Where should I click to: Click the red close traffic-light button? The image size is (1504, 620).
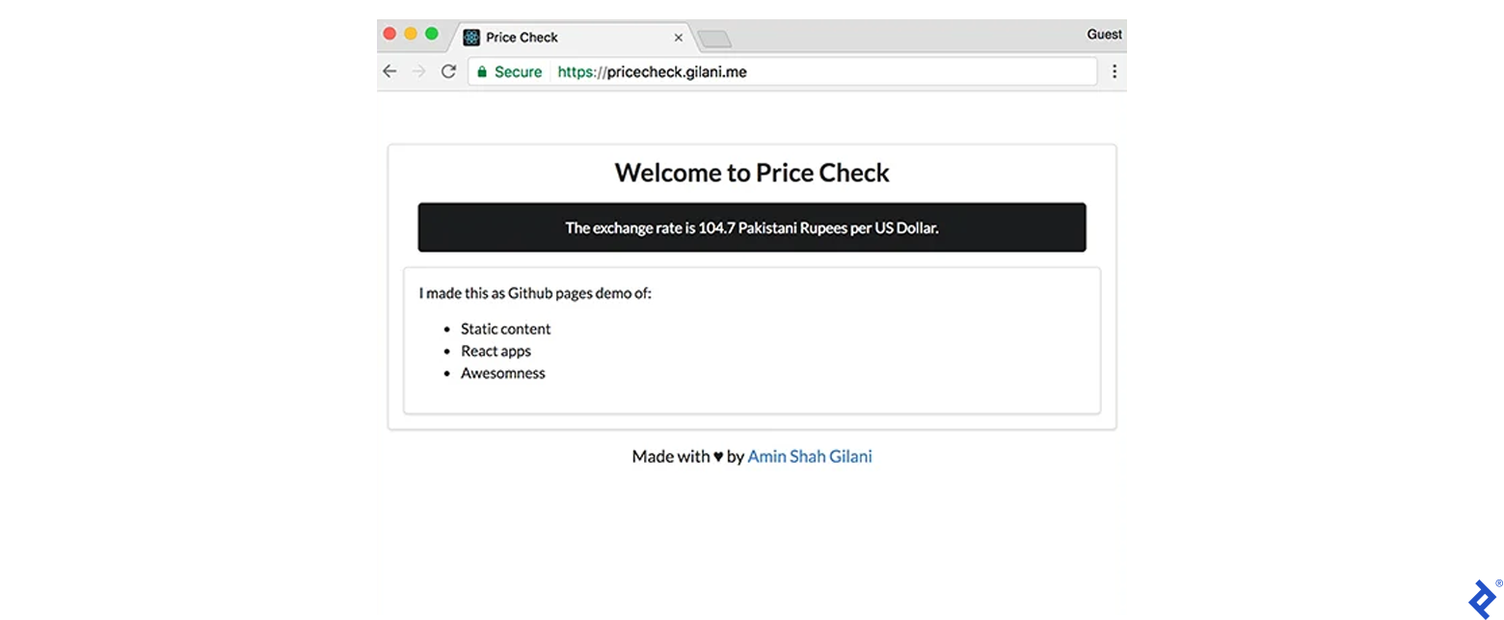coord(389,32)
